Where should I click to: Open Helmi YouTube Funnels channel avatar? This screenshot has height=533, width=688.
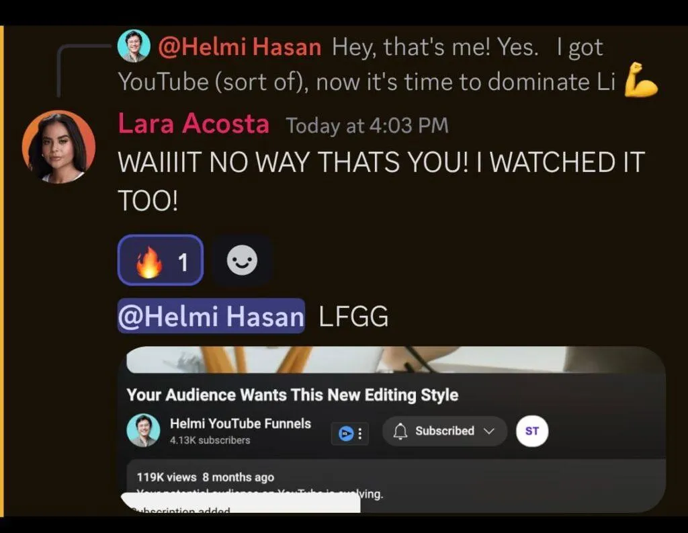click(143, 429)
